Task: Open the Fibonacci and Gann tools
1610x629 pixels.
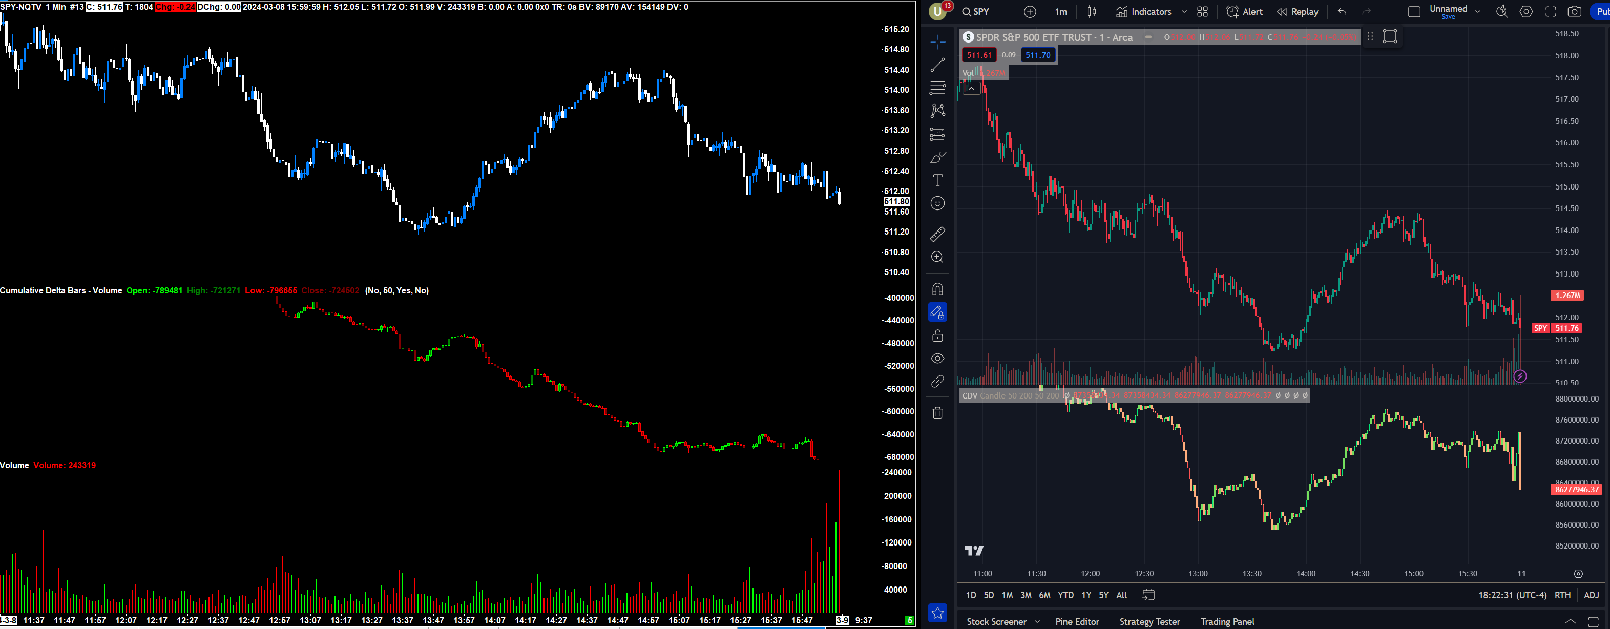Action: point(937,88)
